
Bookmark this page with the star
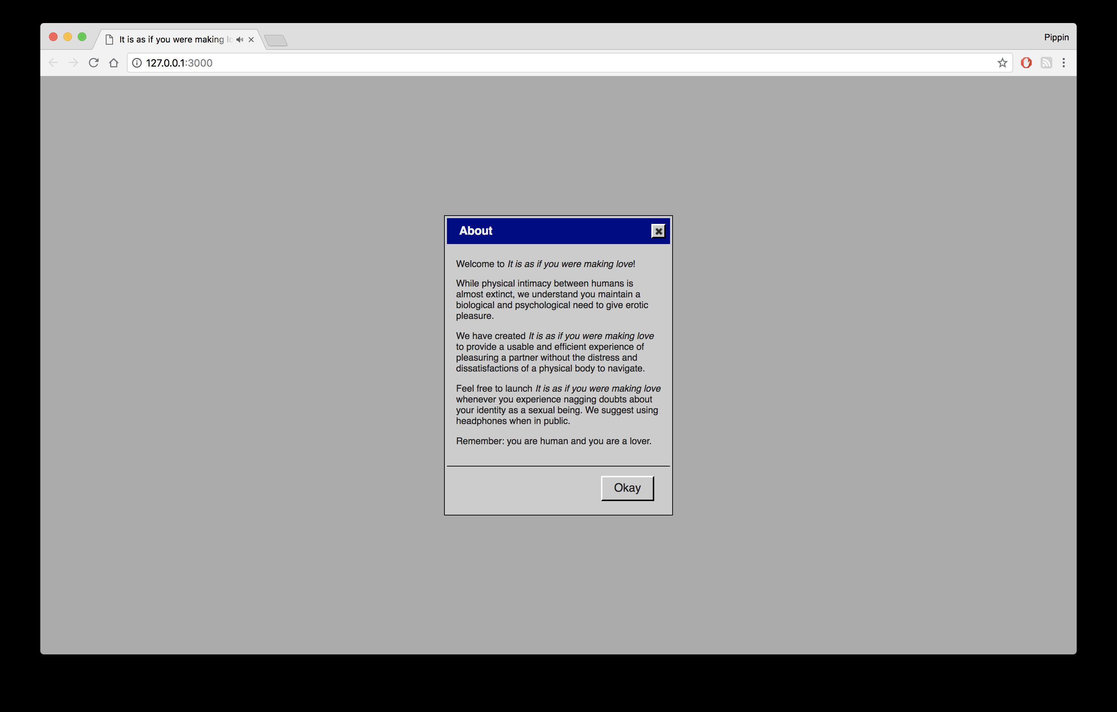point(1002,63)
